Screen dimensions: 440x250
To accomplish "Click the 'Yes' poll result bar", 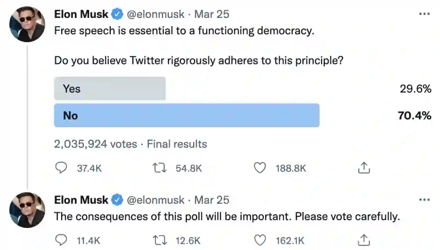I will click(x=110, y=88).
